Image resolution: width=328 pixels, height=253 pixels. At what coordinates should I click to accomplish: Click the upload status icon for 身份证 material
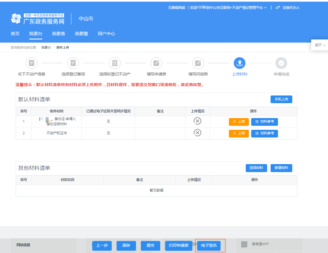198,121
